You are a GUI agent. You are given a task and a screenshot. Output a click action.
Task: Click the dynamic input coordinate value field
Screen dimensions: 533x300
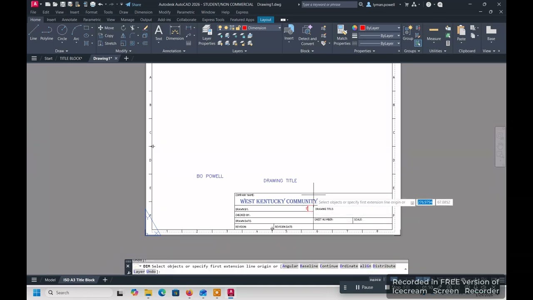425,202
